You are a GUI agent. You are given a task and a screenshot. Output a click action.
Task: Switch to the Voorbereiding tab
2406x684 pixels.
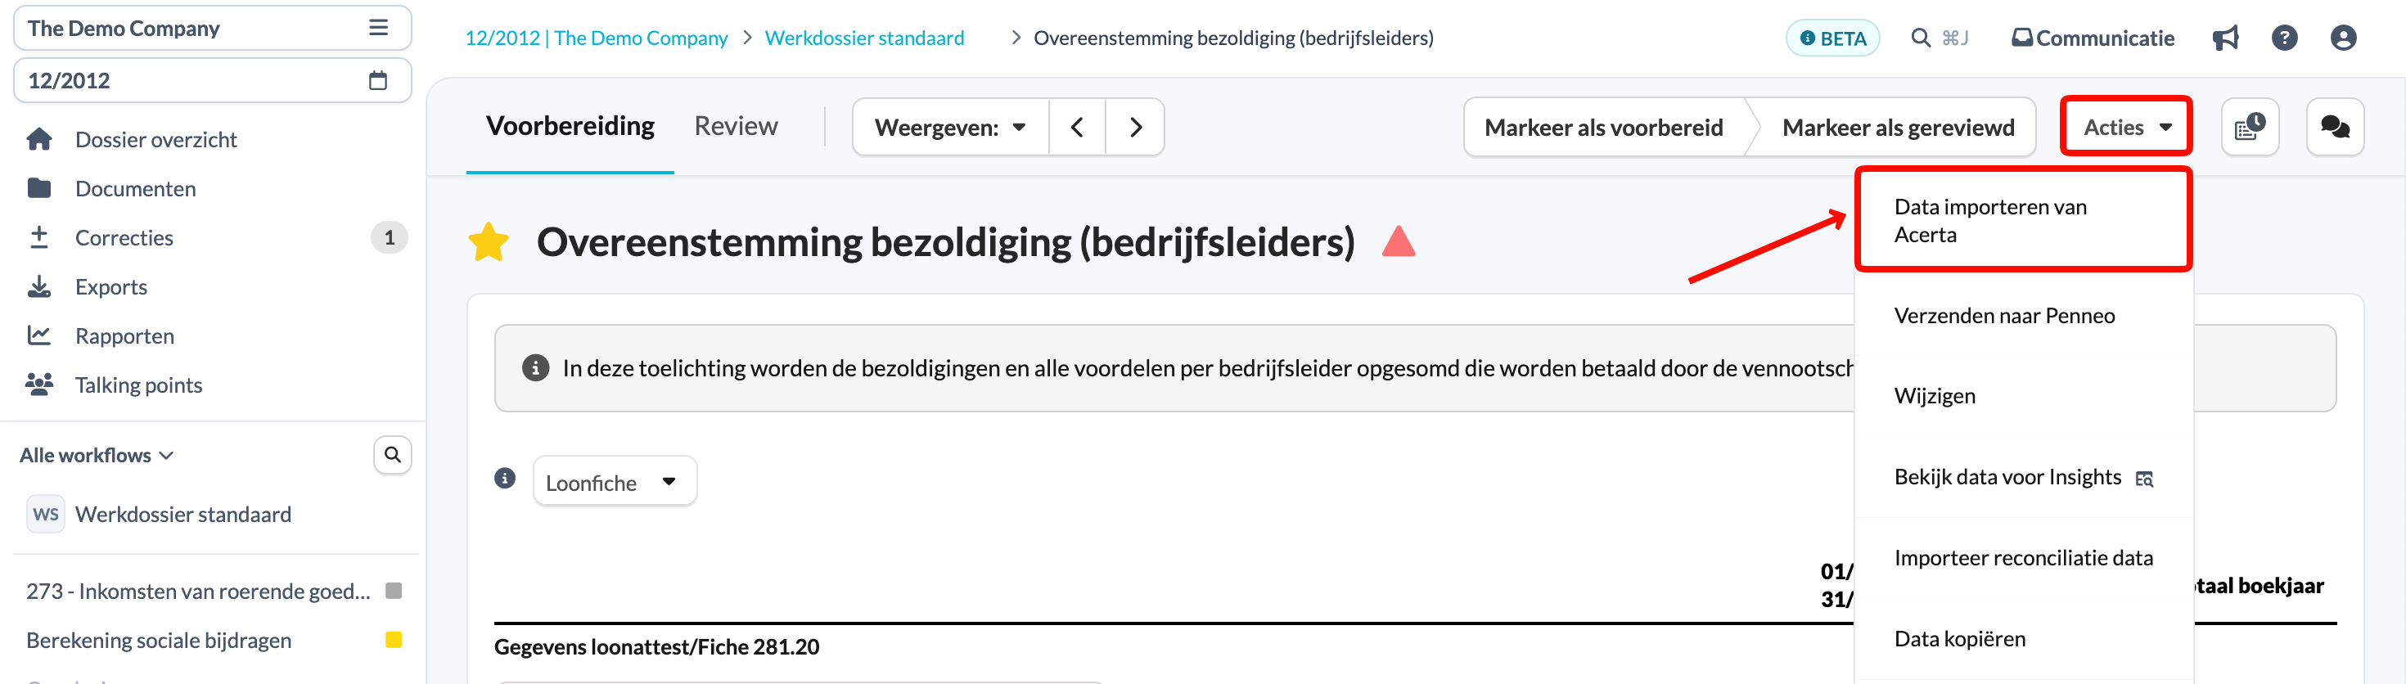pyautogui.click(x=570, y=126)
